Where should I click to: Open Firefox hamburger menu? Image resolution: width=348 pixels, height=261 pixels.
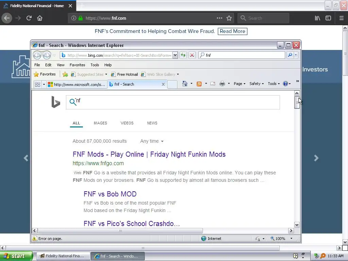point(341,18)
